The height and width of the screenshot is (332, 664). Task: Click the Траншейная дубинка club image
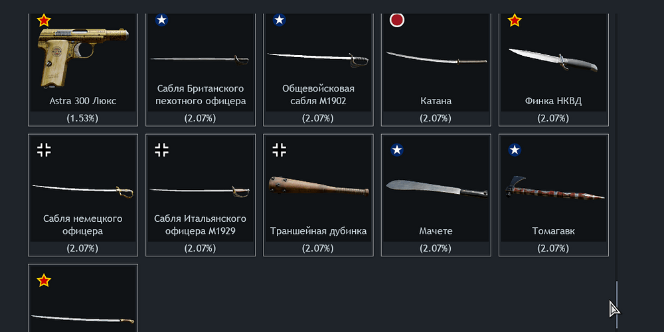point(319,187)
